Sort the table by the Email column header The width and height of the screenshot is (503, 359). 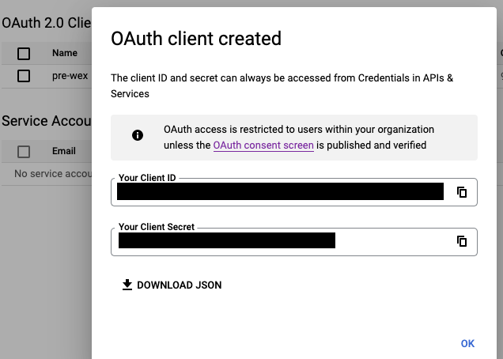tap(64, 151)
